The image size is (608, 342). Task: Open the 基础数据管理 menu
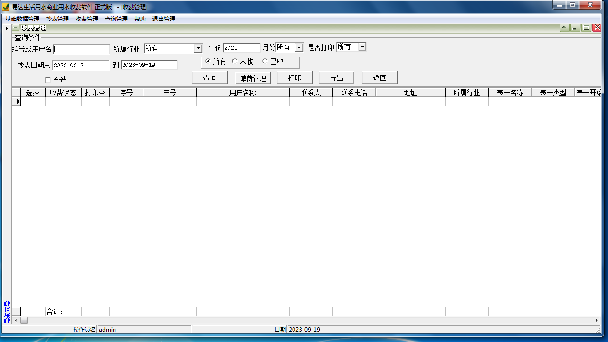(x=22, y=19)
